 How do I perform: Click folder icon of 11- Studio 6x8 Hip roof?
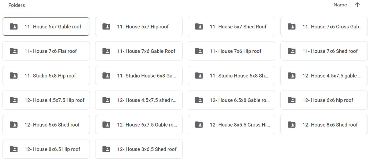click(x=13, y=76)
